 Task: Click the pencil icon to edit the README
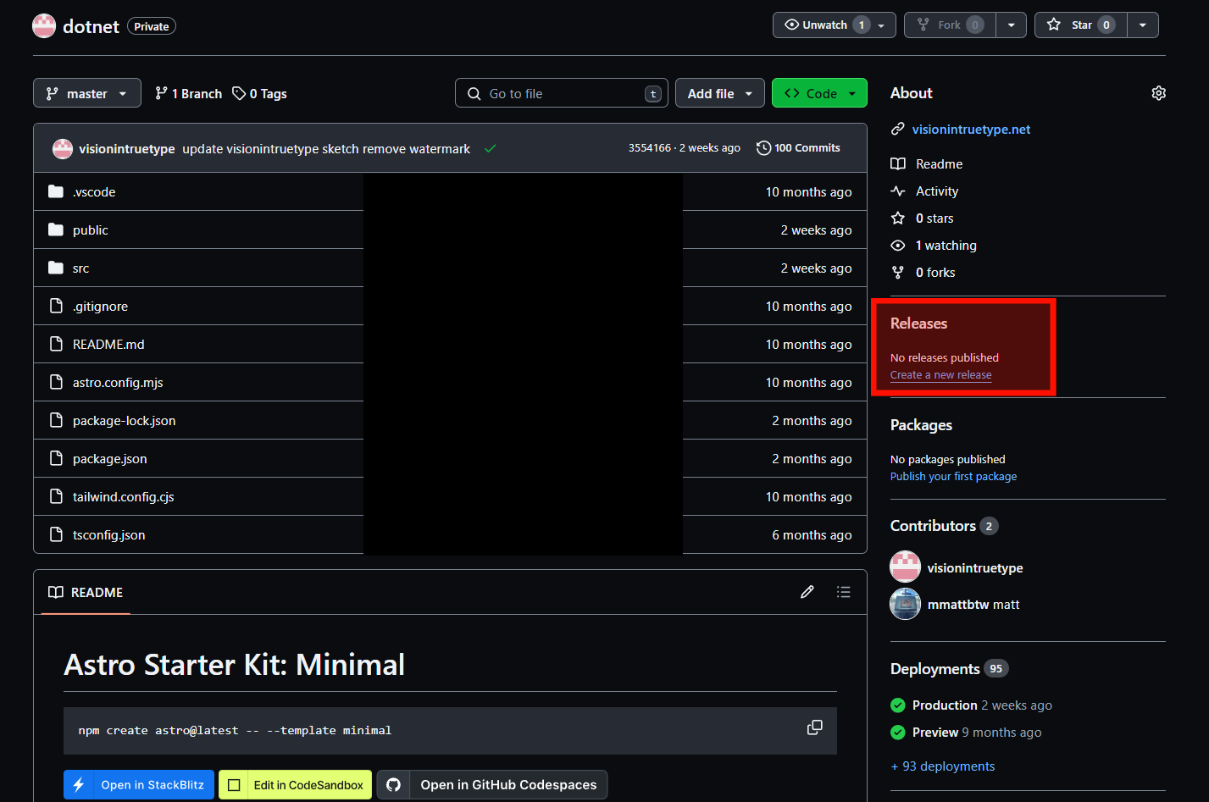(x=807, y=592)
